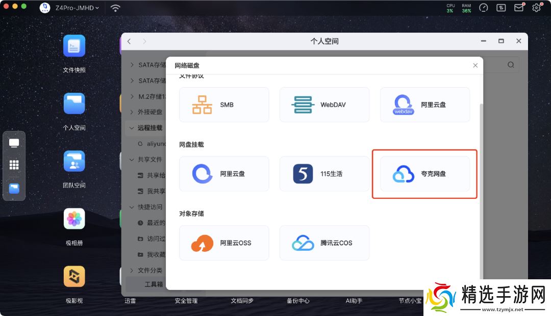The image size is (551, 316).
Task: Select the SMB file protocol option
Action: (224, 104)
